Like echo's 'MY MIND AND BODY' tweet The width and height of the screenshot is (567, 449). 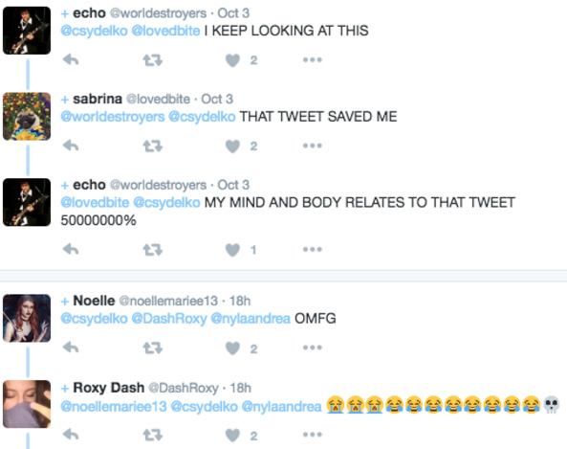(232, 250)
